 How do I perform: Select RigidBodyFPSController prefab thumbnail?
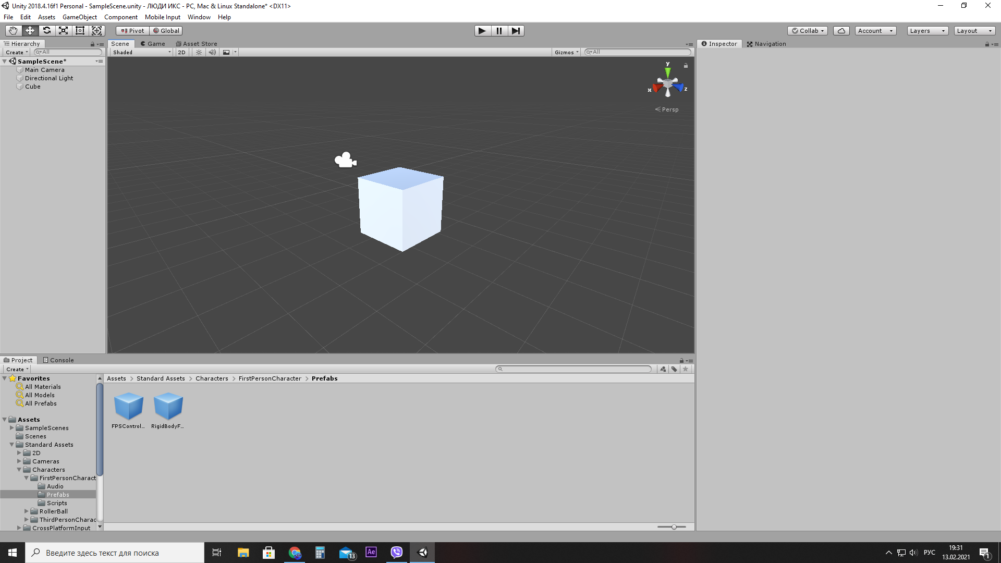(168, 407)
